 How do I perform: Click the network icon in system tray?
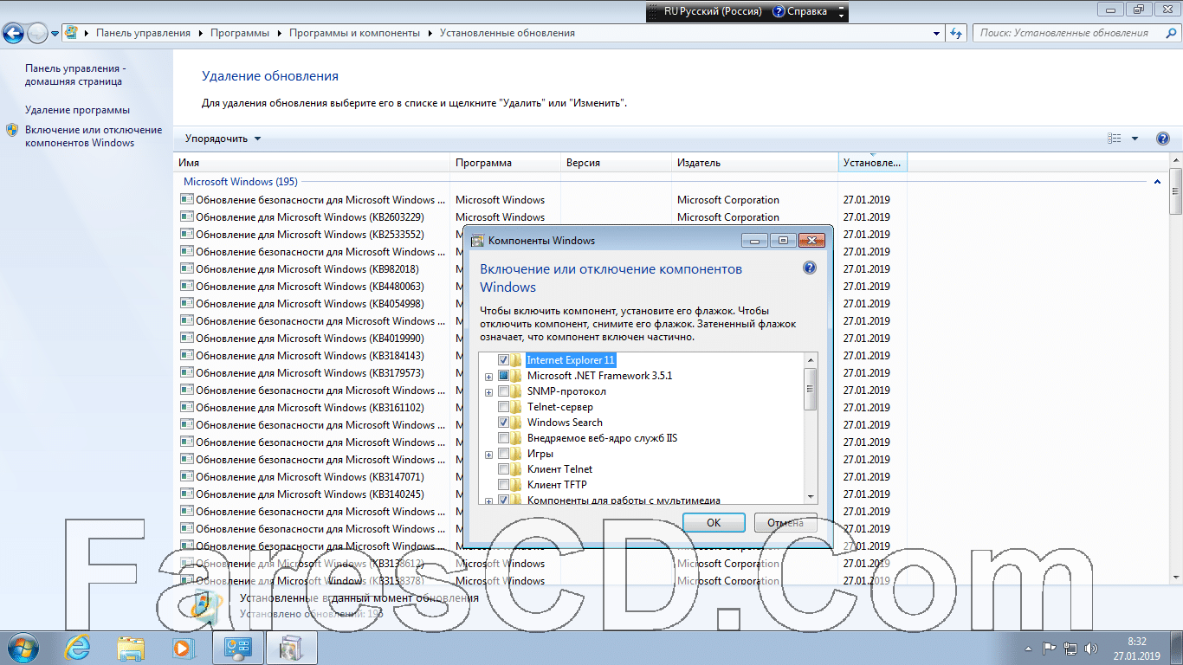(1070, 648)
